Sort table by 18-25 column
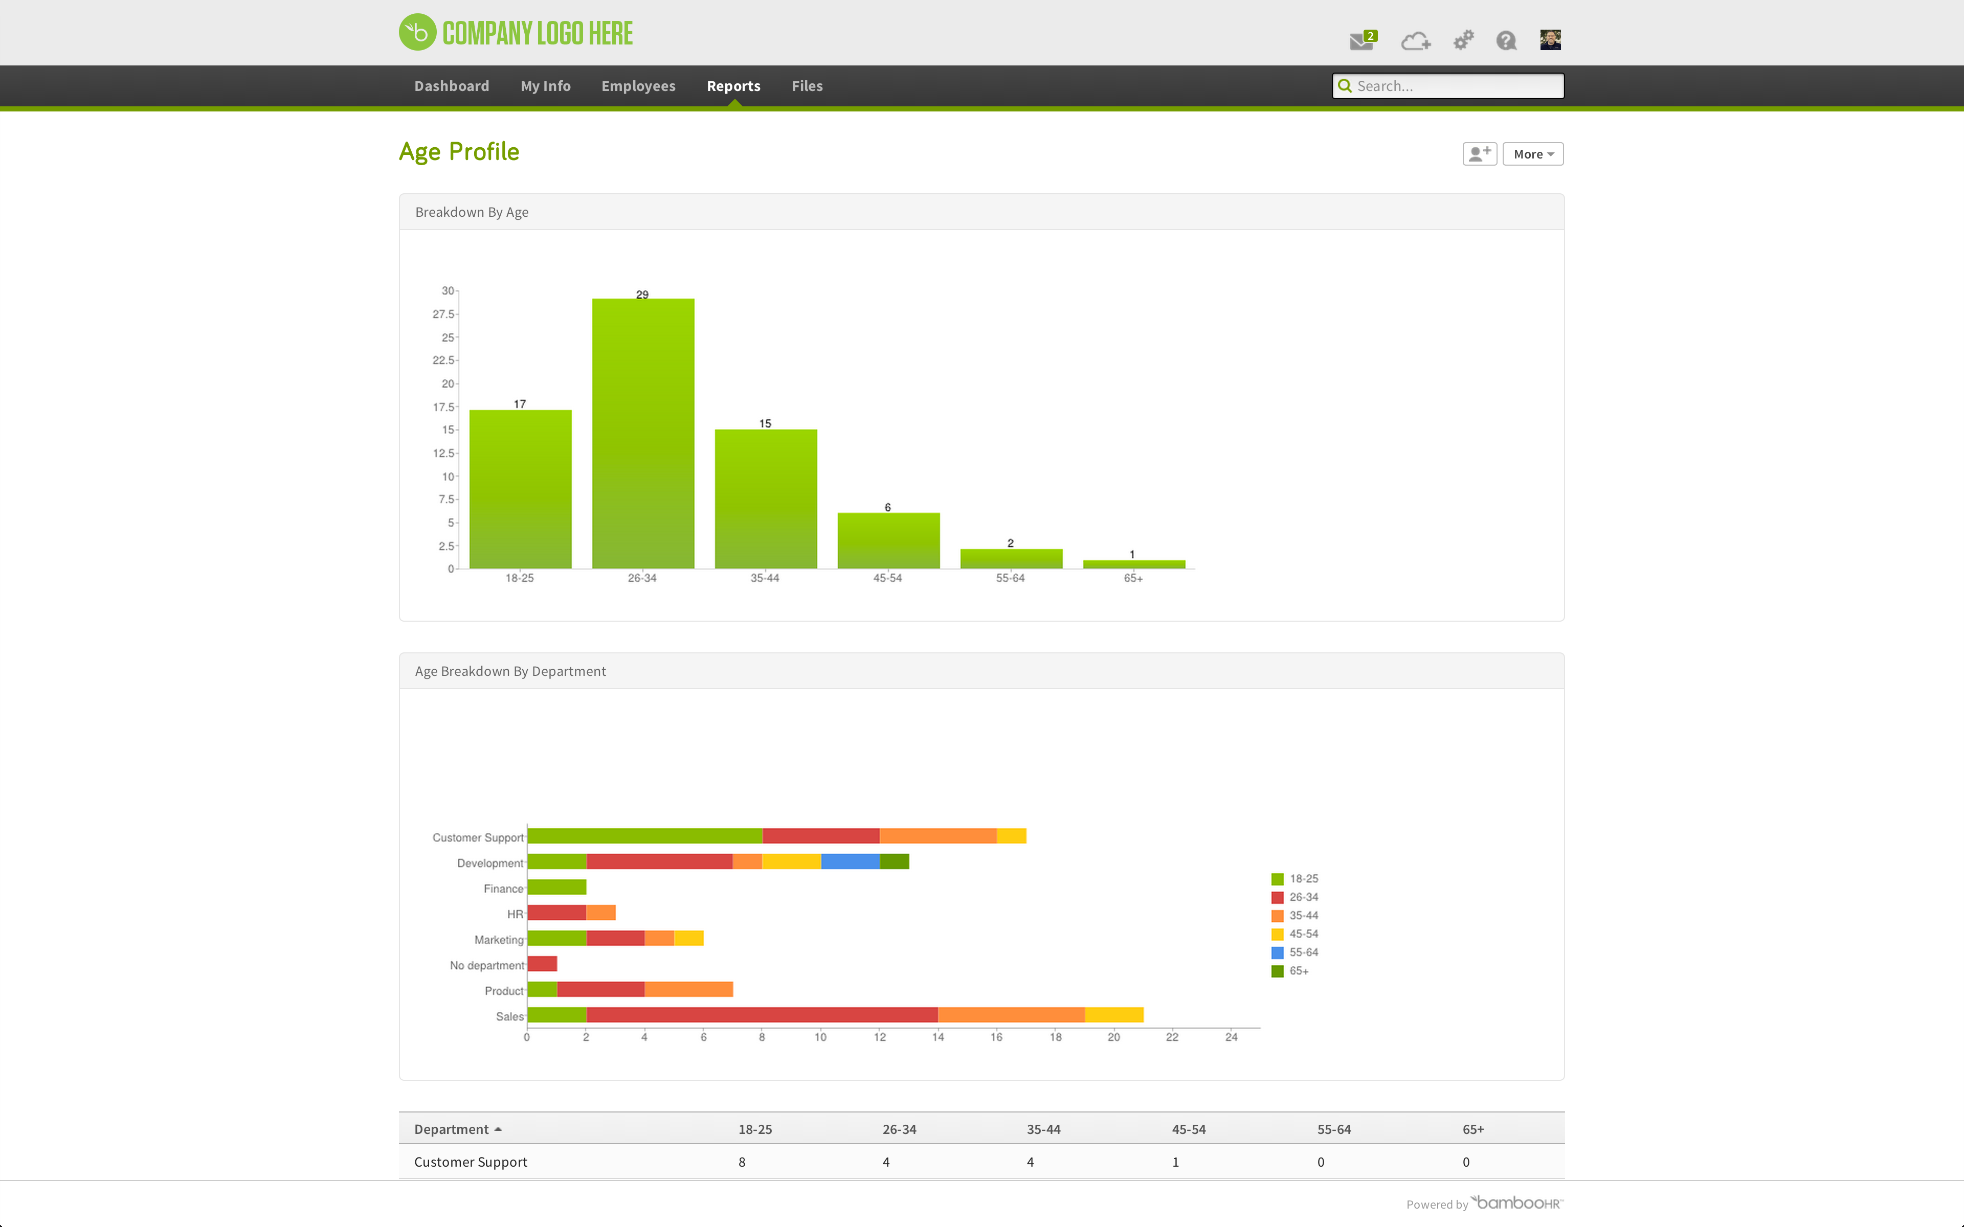Viewport: 1964px width, 1227px height. [x=755, y=1129]
